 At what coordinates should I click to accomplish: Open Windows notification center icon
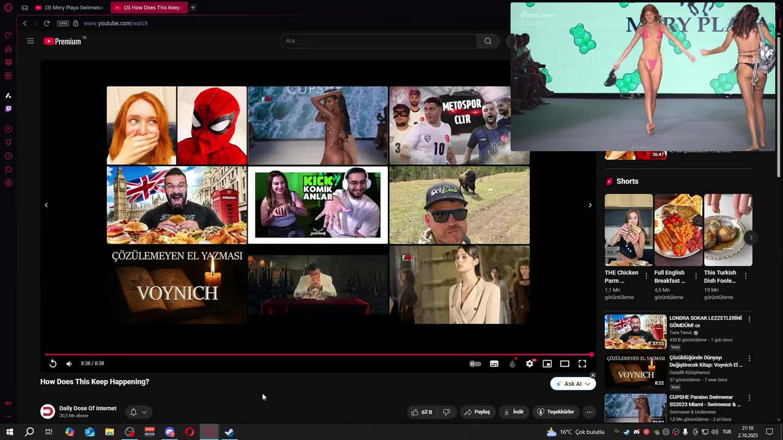[x=771, y=432]
